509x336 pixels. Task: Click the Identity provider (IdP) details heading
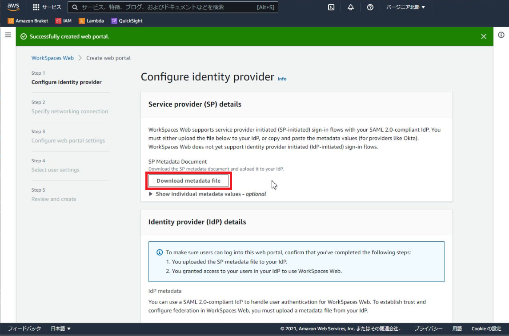(x=197, y=222)
